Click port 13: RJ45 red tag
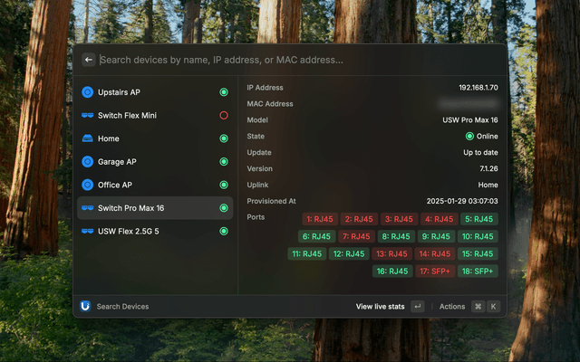Image resolution: width=580 pixels, height=362 pixels. pos(391,254)
